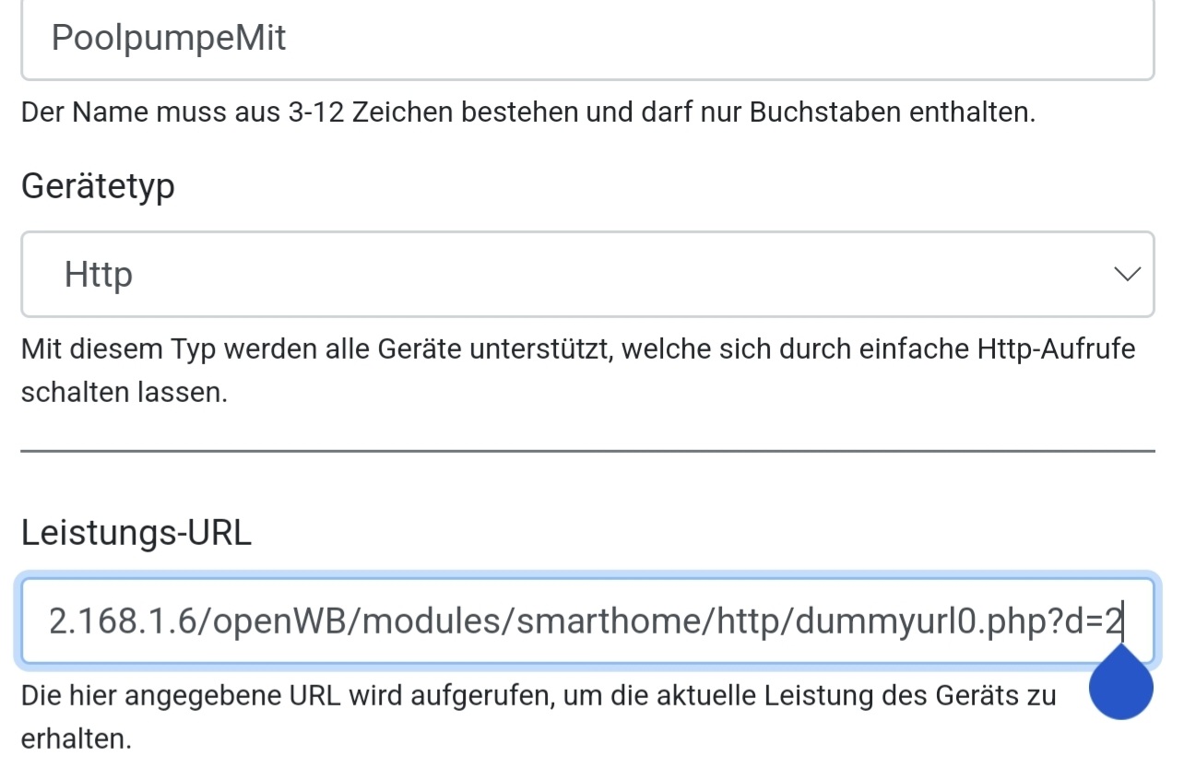This screenshot has width=1184, height=757.
Task: Tap the blue text cursor handle
Action: click(1120, 686)
